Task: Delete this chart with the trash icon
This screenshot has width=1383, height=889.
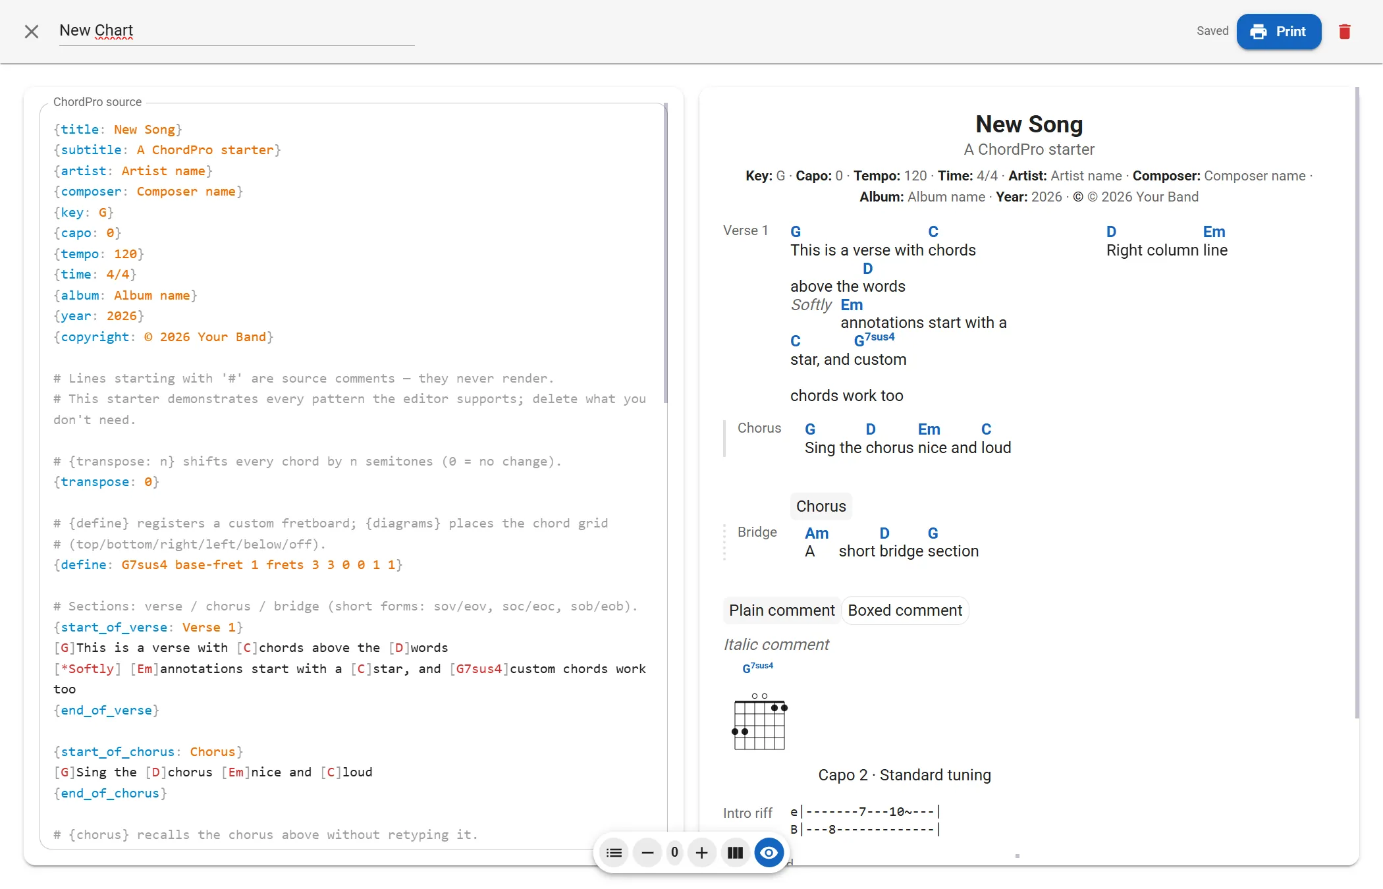Action: [x=1345, y=32]
